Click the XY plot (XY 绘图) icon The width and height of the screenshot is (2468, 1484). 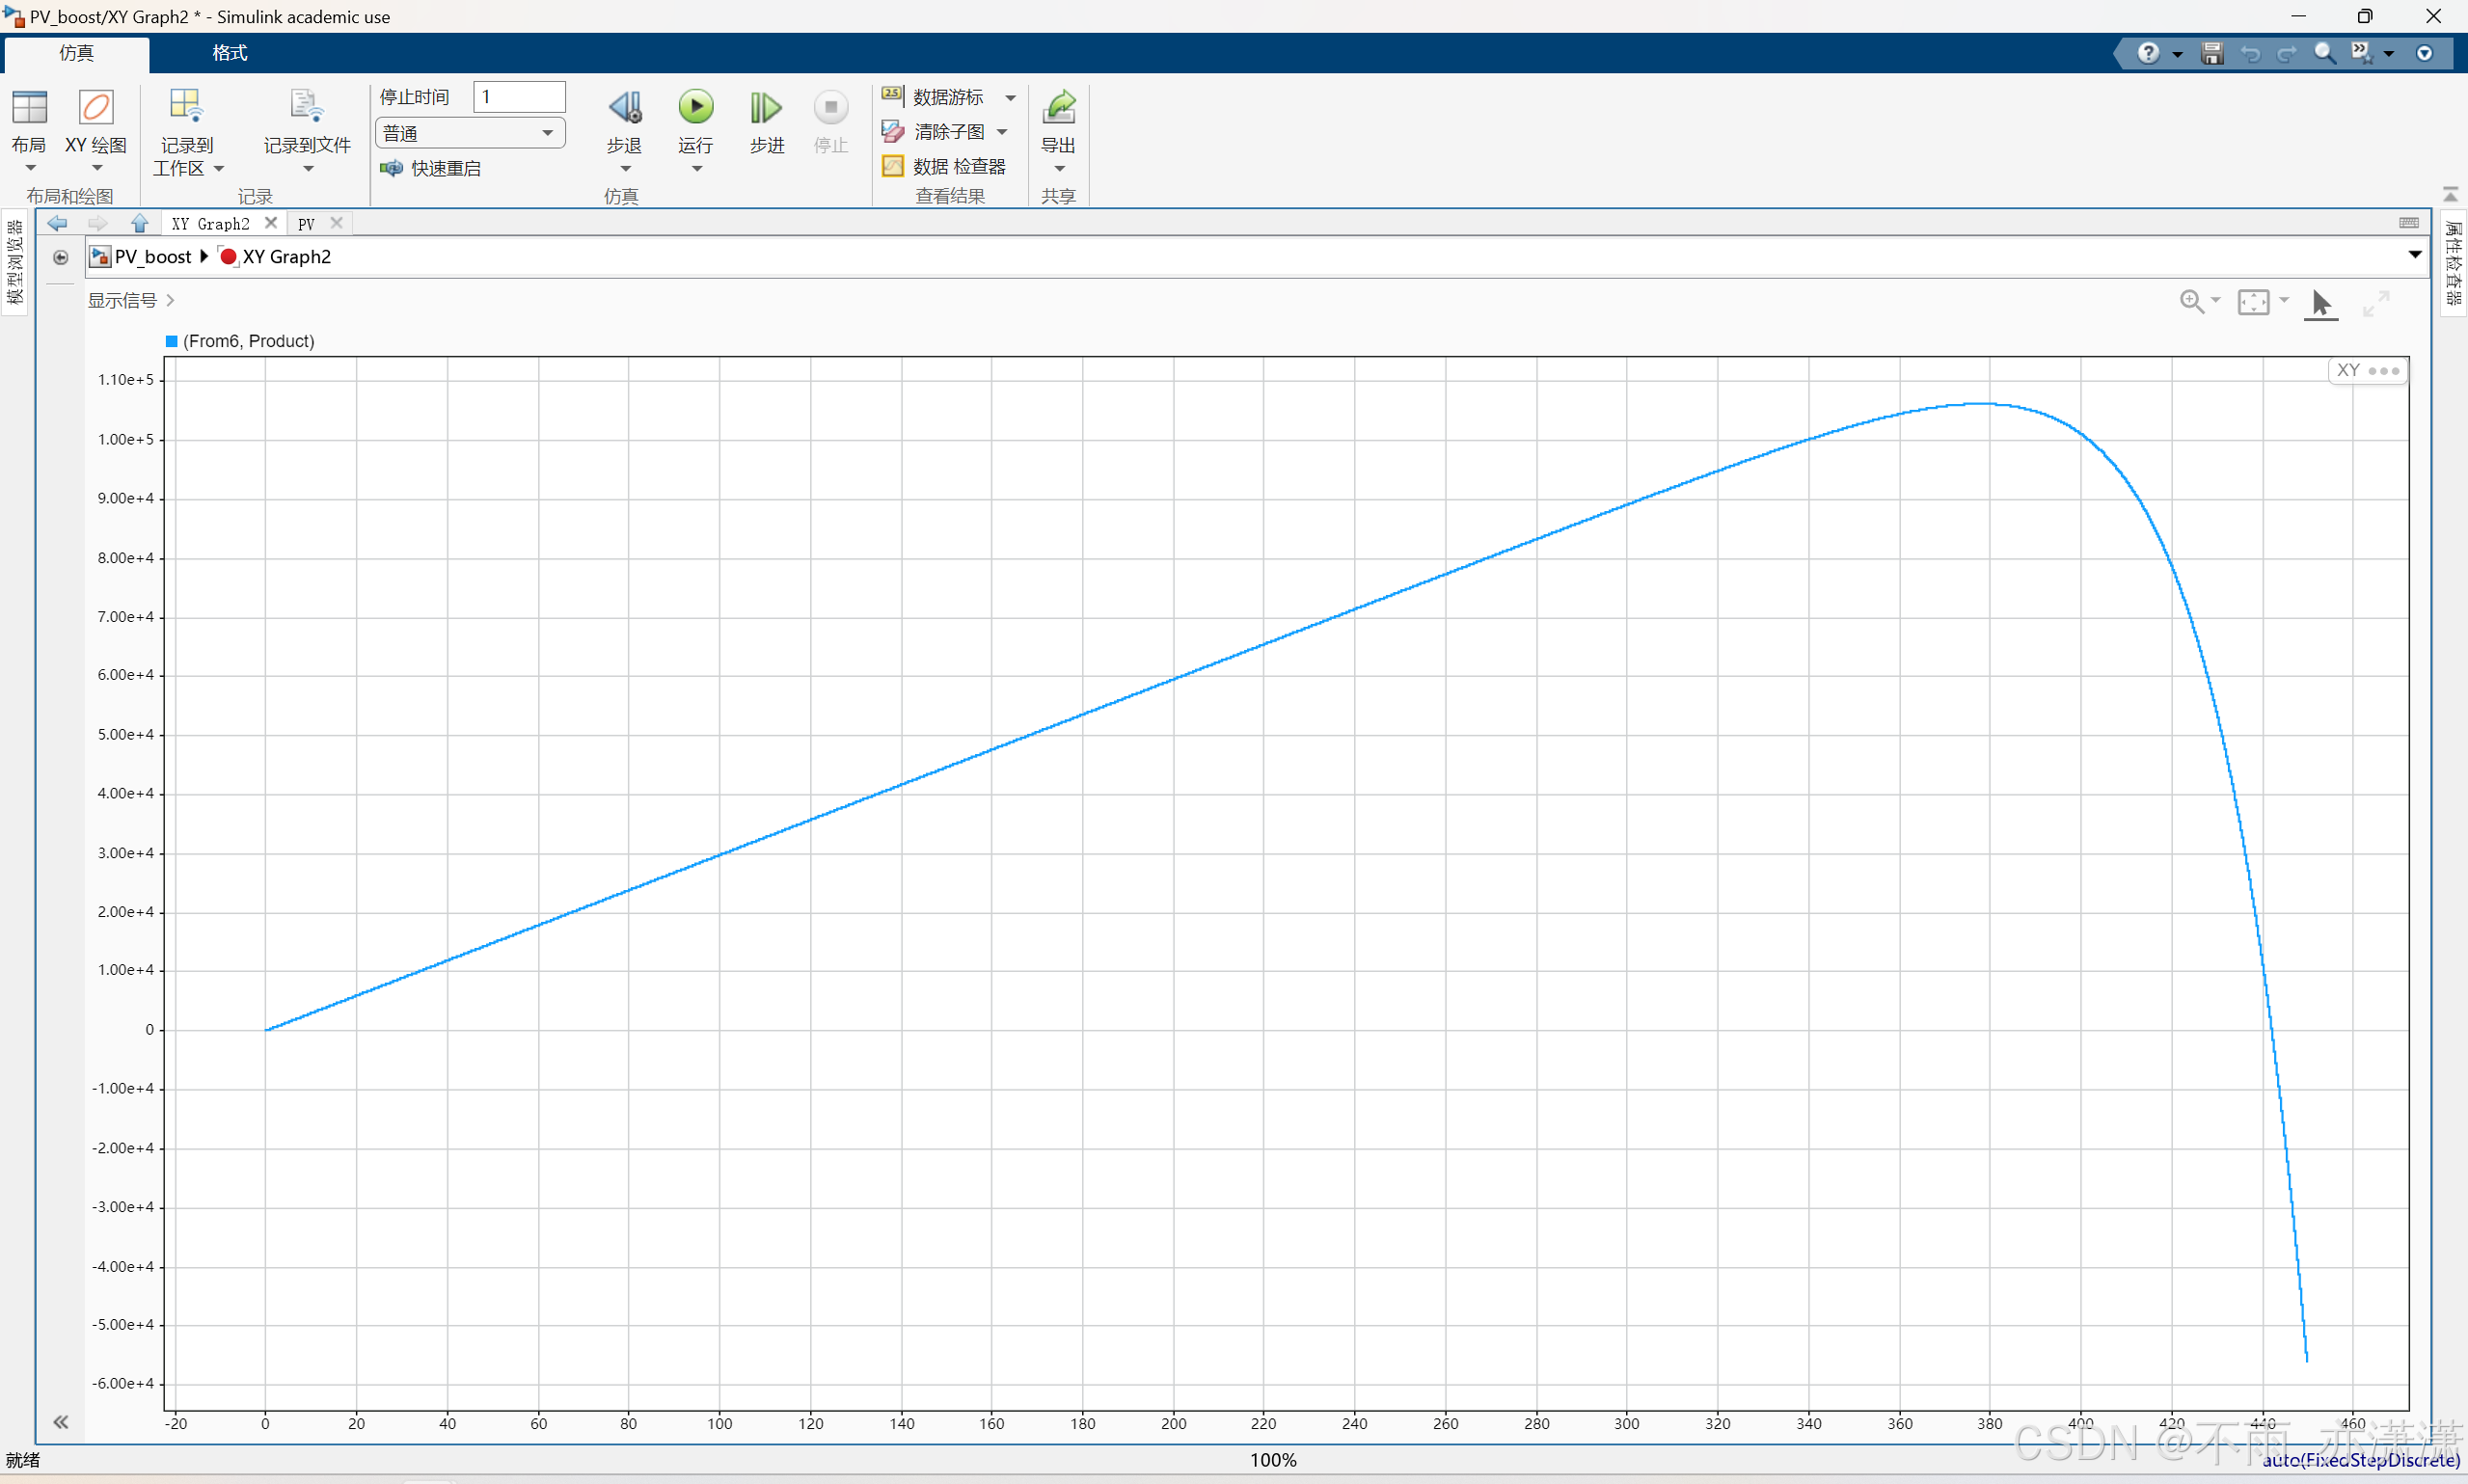pos(96,108)
